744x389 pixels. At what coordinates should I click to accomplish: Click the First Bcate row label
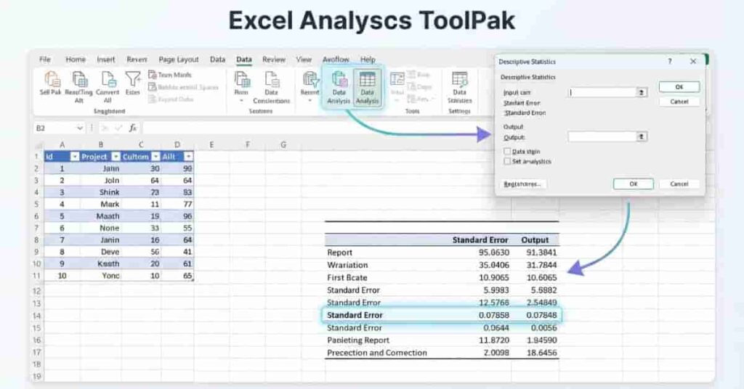347,278
